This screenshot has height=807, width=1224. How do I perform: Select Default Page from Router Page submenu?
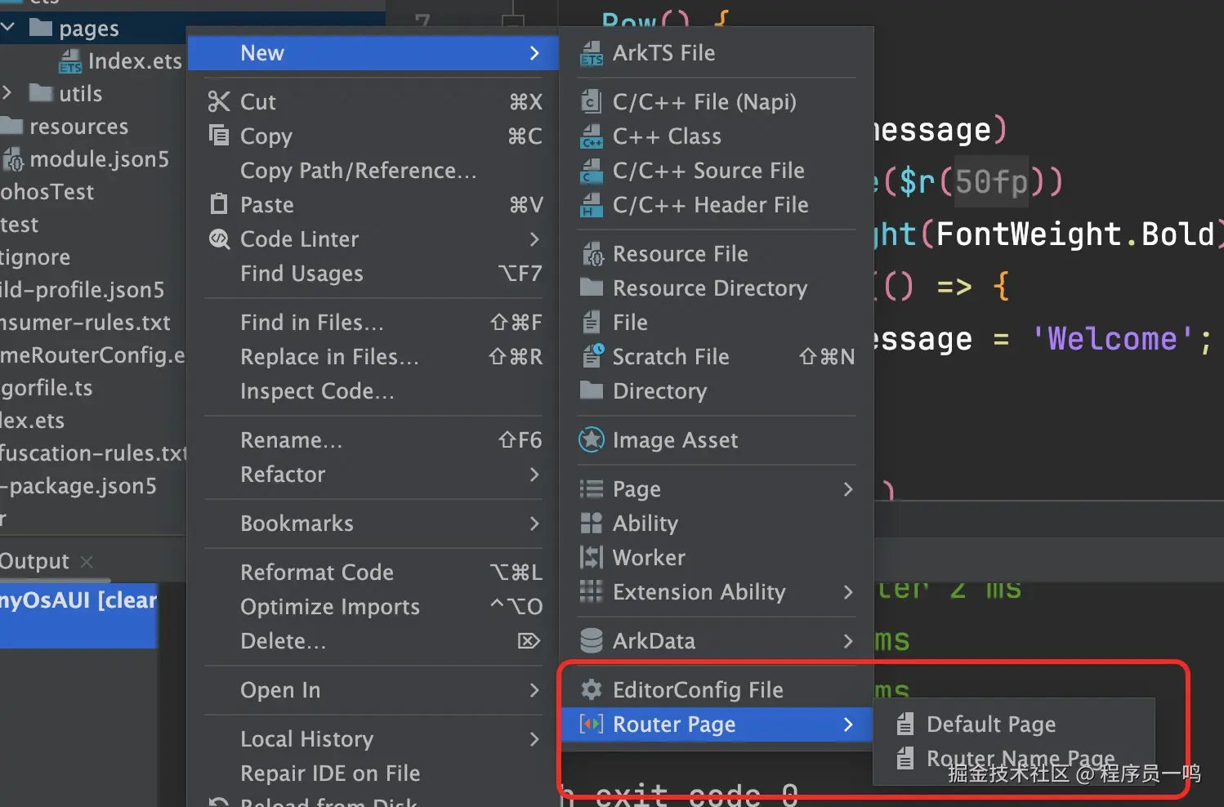(990, 725)
